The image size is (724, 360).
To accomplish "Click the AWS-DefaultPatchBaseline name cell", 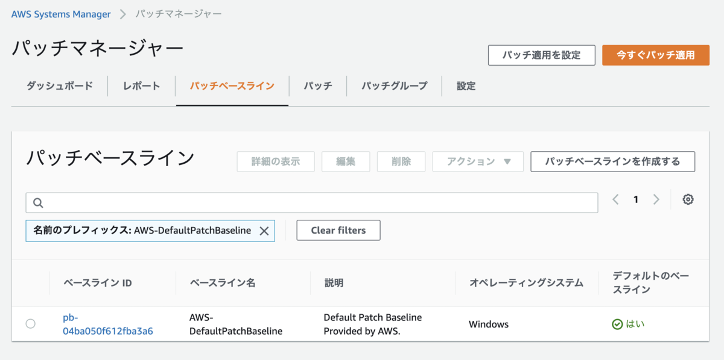I will click(236, 324).
